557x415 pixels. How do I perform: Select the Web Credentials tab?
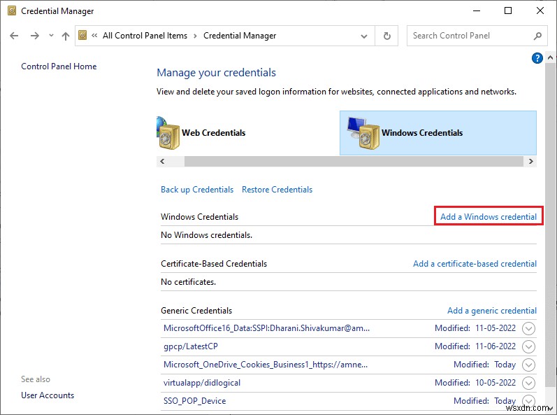[213, 133]
